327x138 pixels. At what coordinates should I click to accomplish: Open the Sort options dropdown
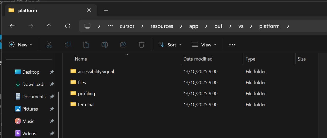point(170,45)
